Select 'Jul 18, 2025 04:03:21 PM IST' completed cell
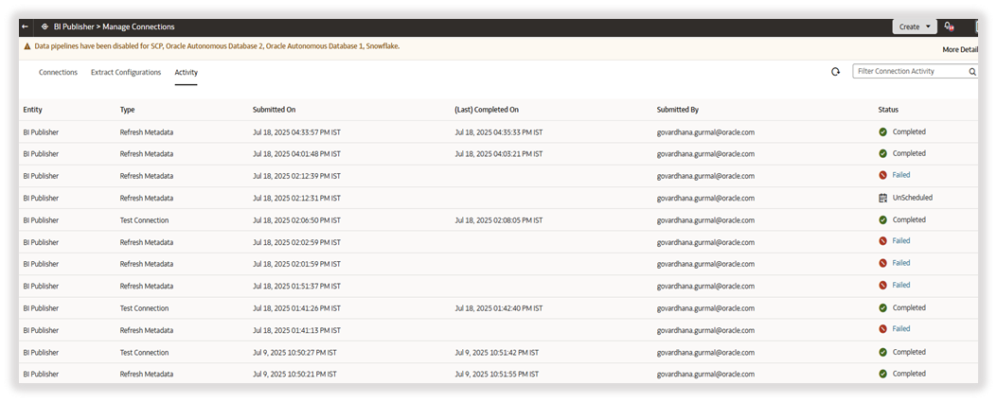Image resolution: width=997 pixels, height=402 pixels. (498, 154)
